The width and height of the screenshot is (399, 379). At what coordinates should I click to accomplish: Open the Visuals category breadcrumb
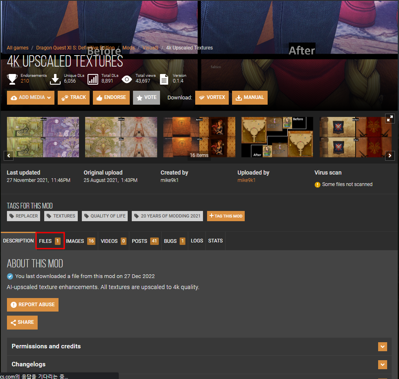tap(150, 48)
